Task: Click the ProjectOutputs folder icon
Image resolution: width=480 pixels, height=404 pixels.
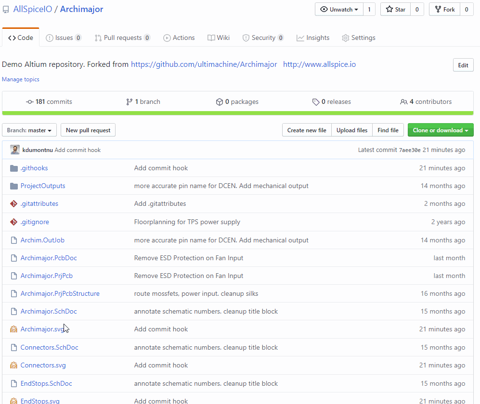Action: 14,186
